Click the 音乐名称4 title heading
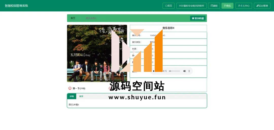Screen dimensions: 274x130 (x=168, y=28)
